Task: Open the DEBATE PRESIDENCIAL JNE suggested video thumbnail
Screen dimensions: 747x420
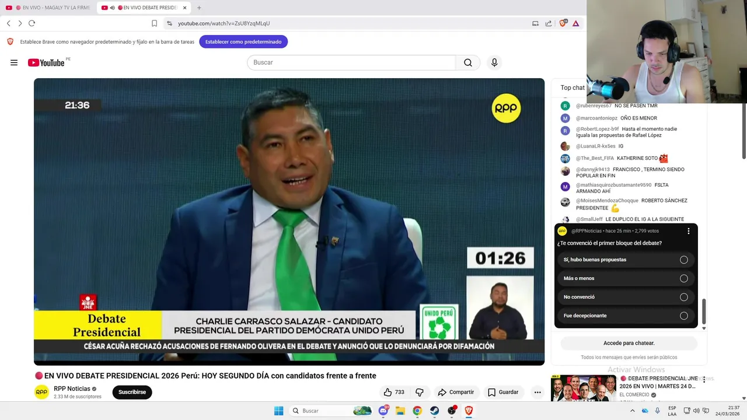Action: click(584, 388)
